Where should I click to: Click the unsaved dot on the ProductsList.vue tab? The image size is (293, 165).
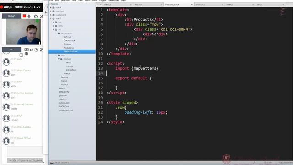click(192, 4)
